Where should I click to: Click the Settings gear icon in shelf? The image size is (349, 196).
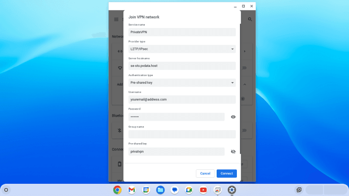click(x=232, y=190)
